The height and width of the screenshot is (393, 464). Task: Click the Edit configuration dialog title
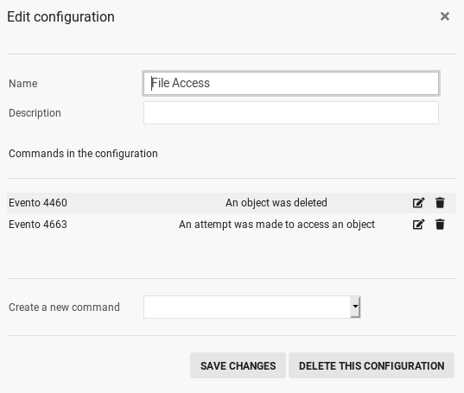pyautogui.click(x=60, y=17)
